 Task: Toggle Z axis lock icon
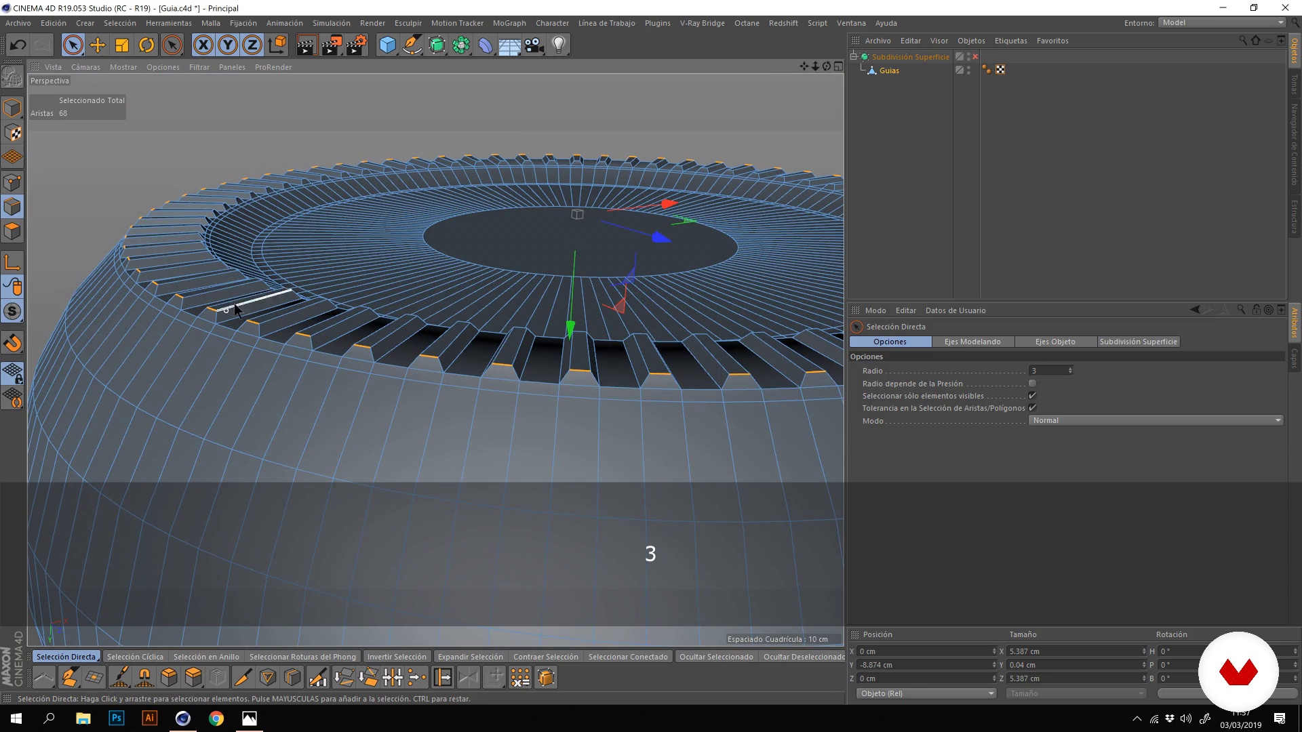(x=252, y=45)
